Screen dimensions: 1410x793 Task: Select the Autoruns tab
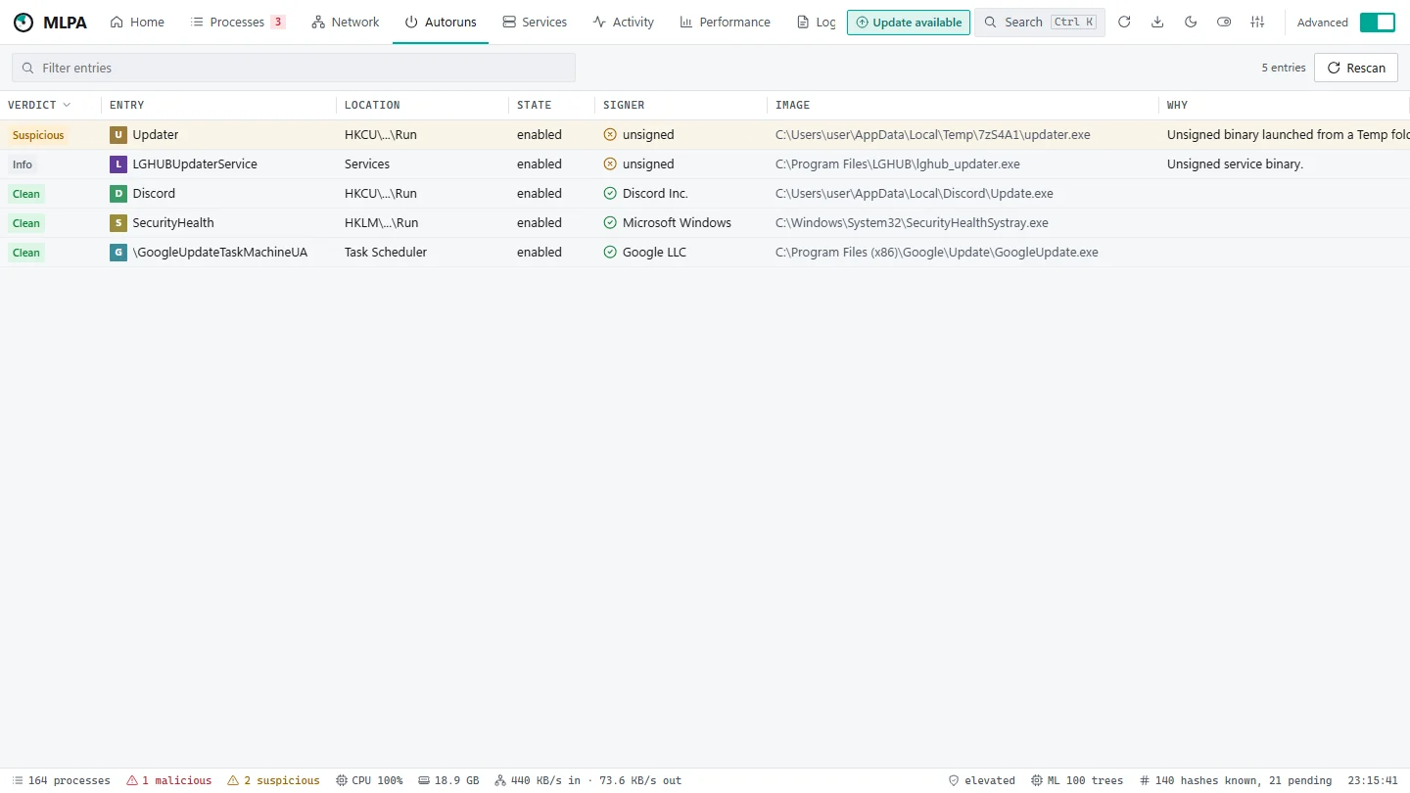click(441, 22)
